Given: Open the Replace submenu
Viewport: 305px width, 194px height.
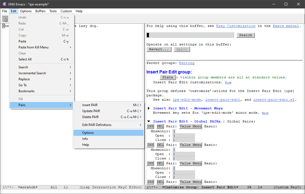Looking at the screenshot, I should (x=42, y=79).
